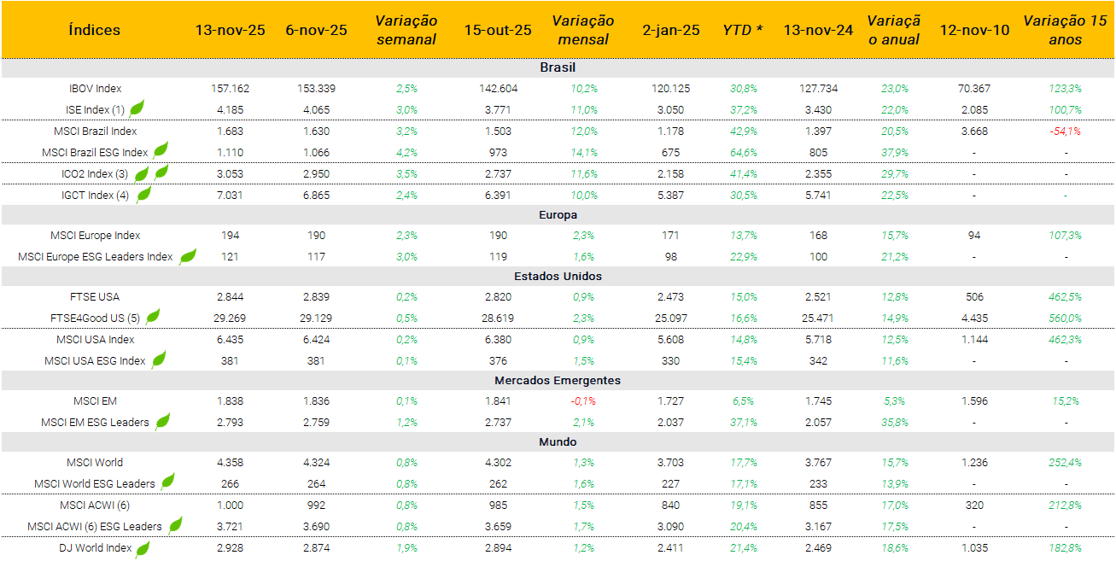
Task: Select the YTD * column header
Action: [x=743, y=30]
